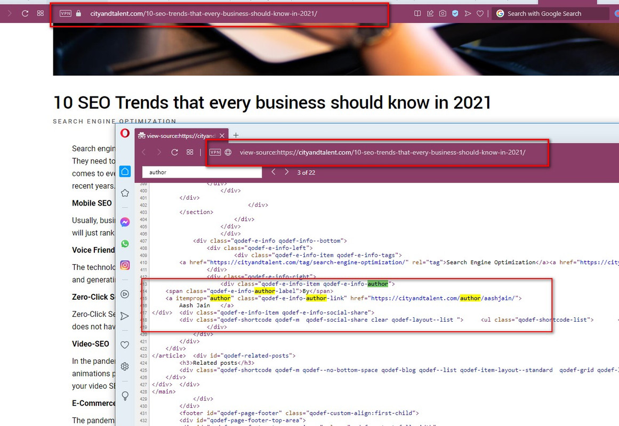Click the lightbulb tips icon in the sidebar
This screenshot has width=619, height=426.
click(x=125, y=396)
